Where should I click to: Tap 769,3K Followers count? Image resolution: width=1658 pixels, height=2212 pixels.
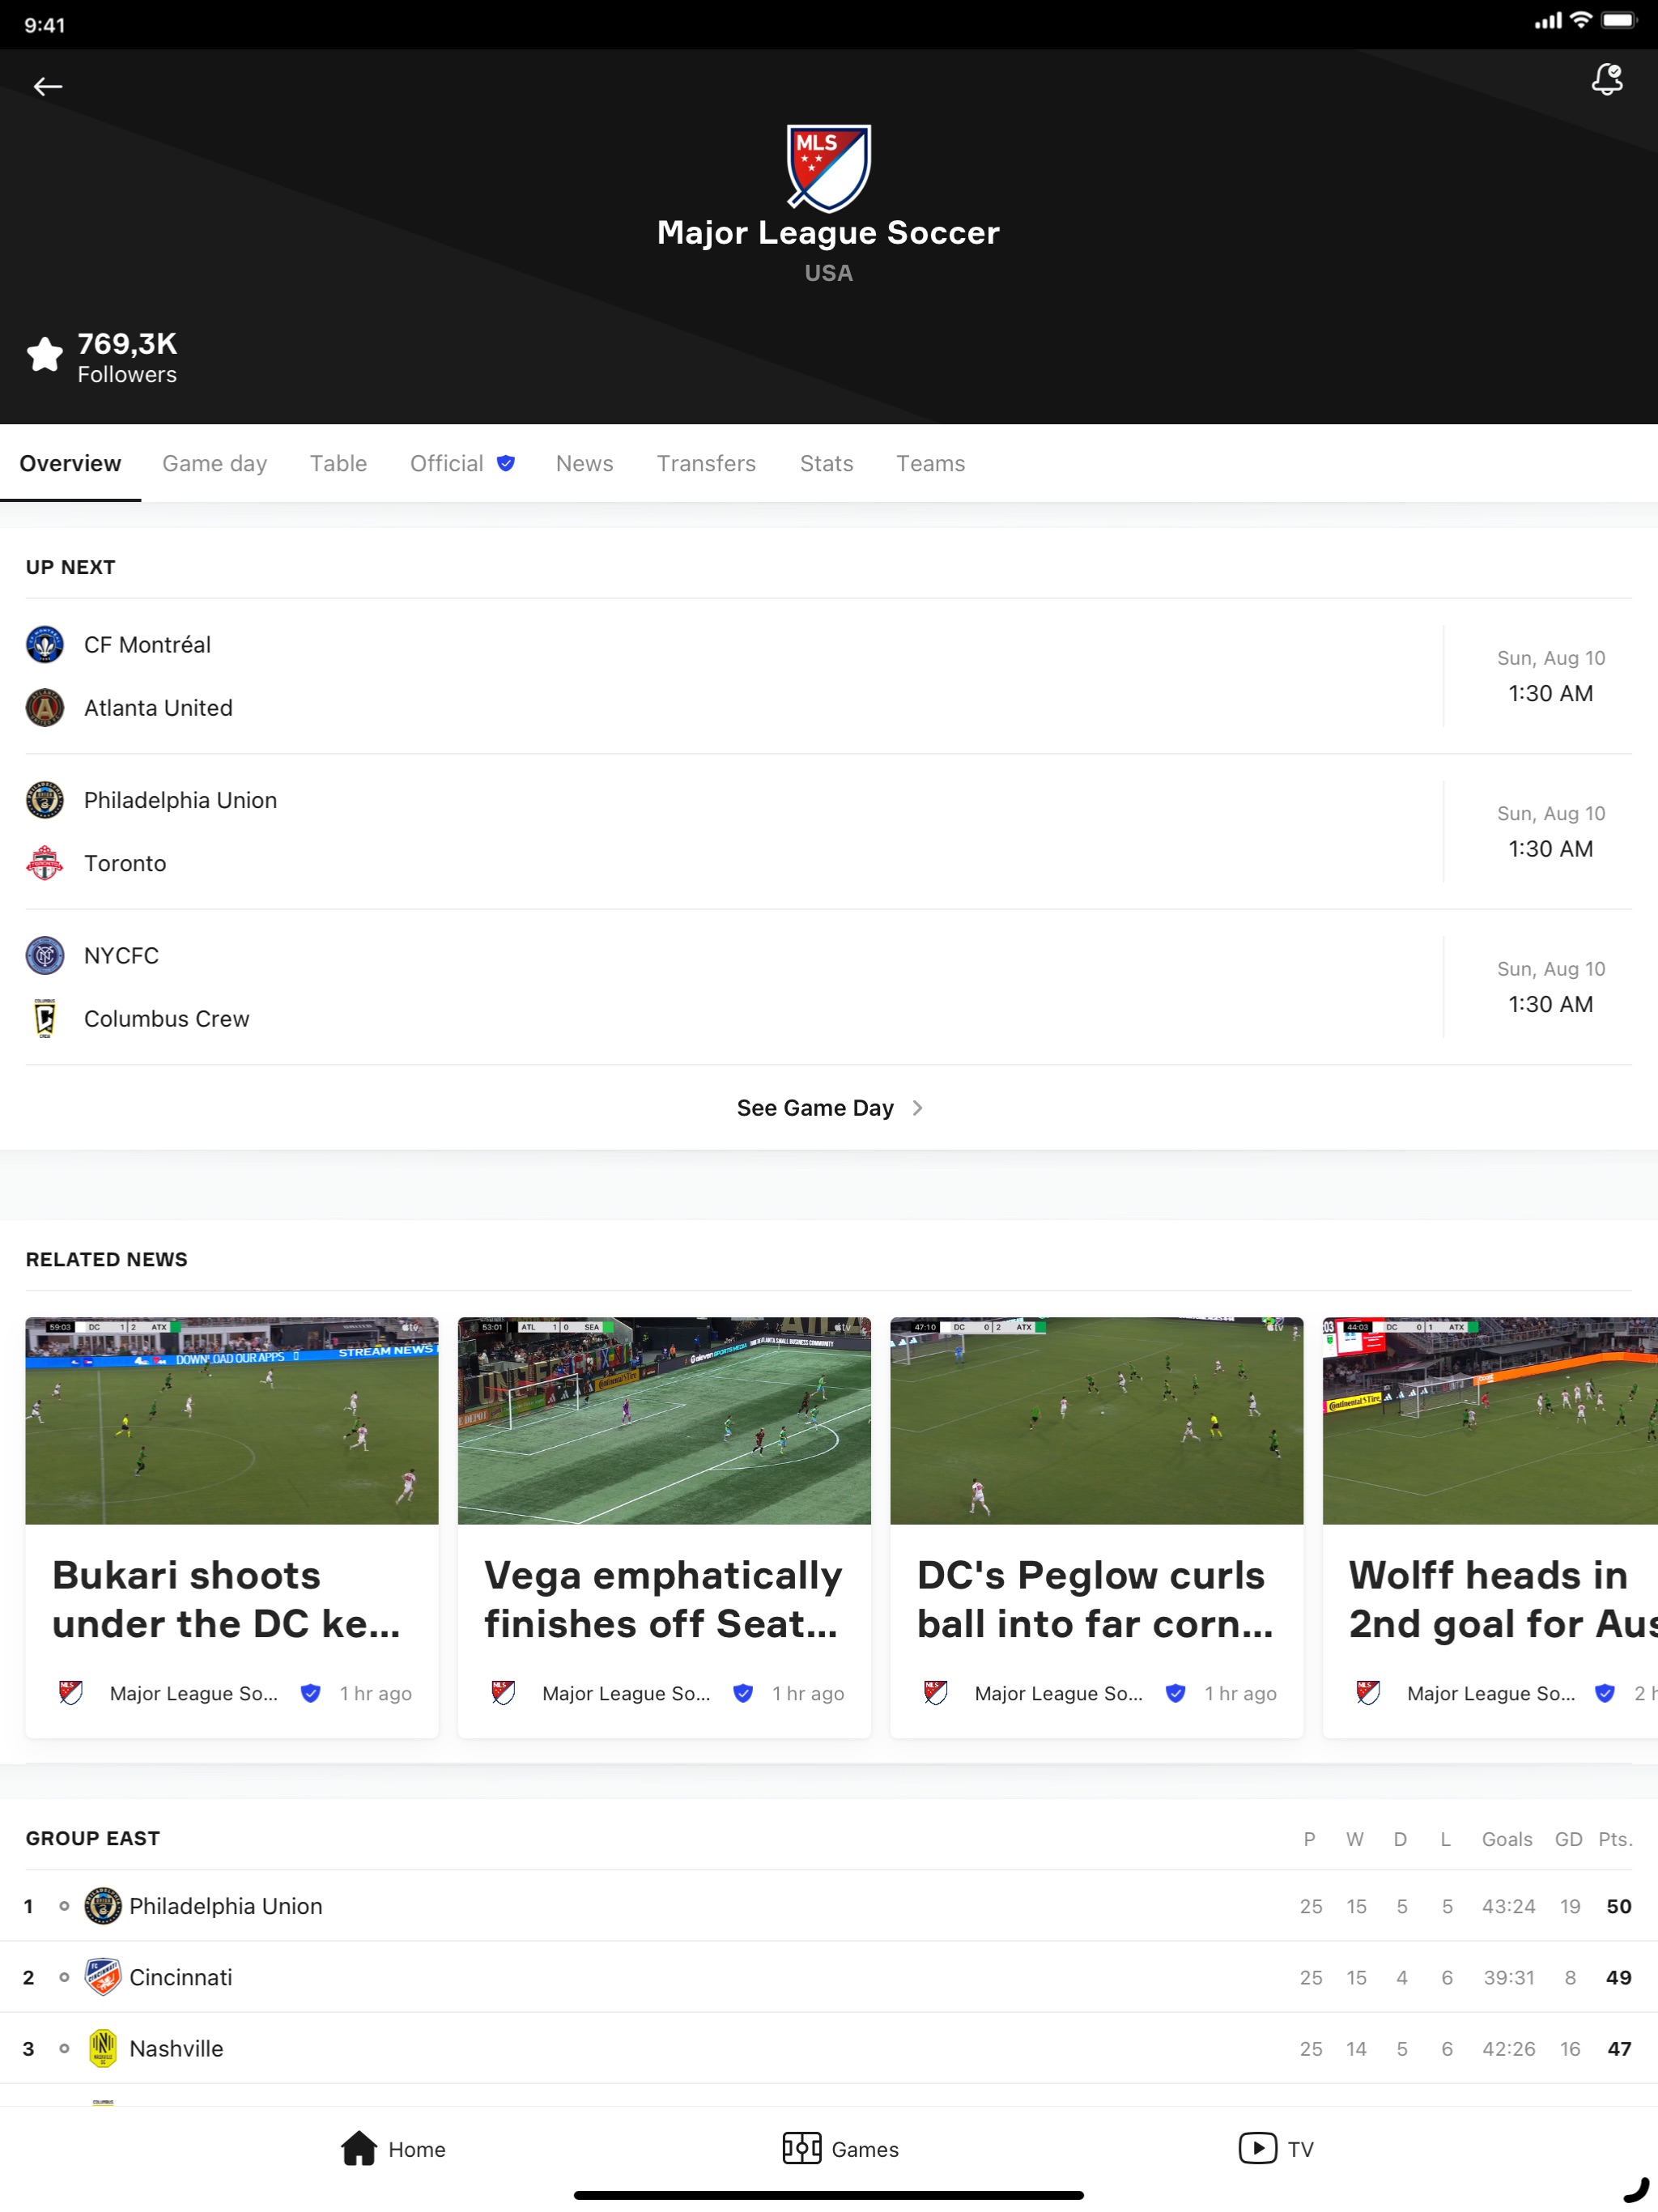tap(127, 357)
